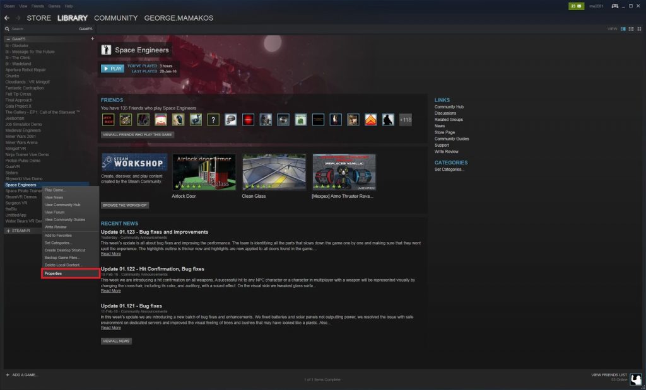
Task: Switch to list view layout icon
Action: (x=631, y=29)
